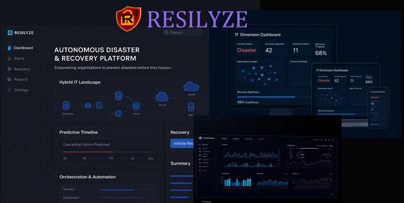404x203 pixels.
Task: Click the red shield Resilyze logo in the banner
Action: tap(129, 19)
